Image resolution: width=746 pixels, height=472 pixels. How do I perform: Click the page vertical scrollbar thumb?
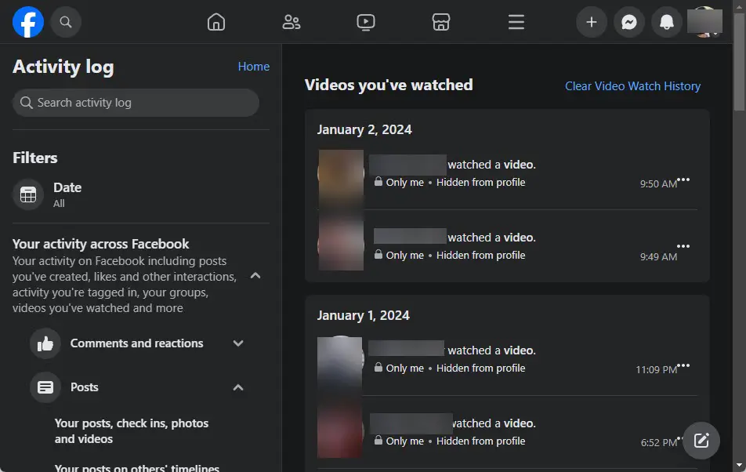739,64
